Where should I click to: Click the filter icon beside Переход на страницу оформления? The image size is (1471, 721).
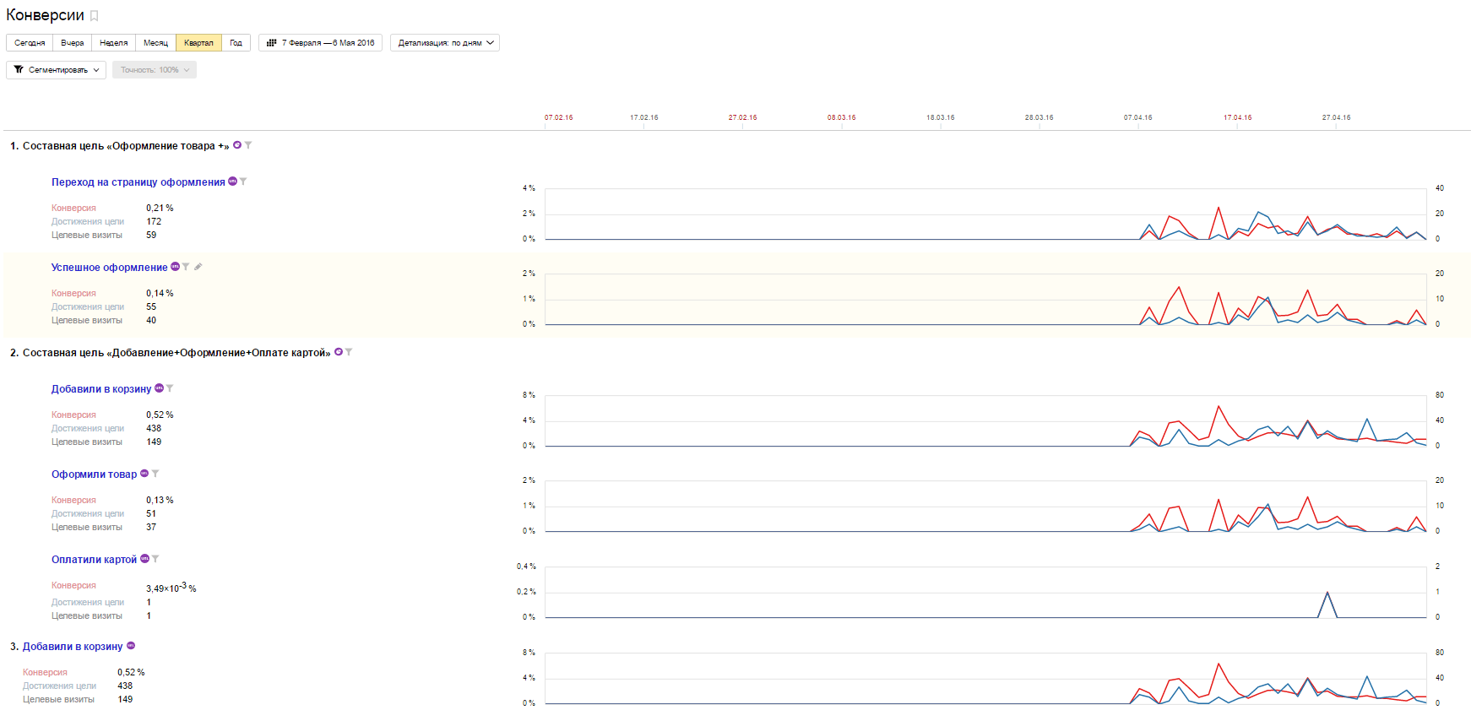click(x=243, y=182)
